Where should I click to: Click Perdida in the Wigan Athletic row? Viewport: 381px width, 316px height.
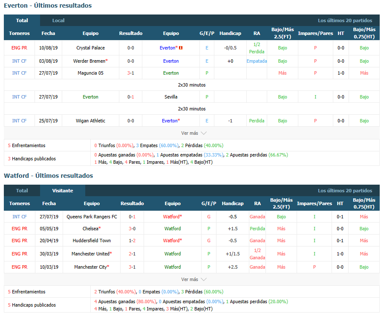(x=257, y=121)
